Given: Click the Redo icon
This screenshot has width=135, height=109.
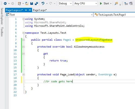Looking at the screenshot, I should [x=51, y=4].
